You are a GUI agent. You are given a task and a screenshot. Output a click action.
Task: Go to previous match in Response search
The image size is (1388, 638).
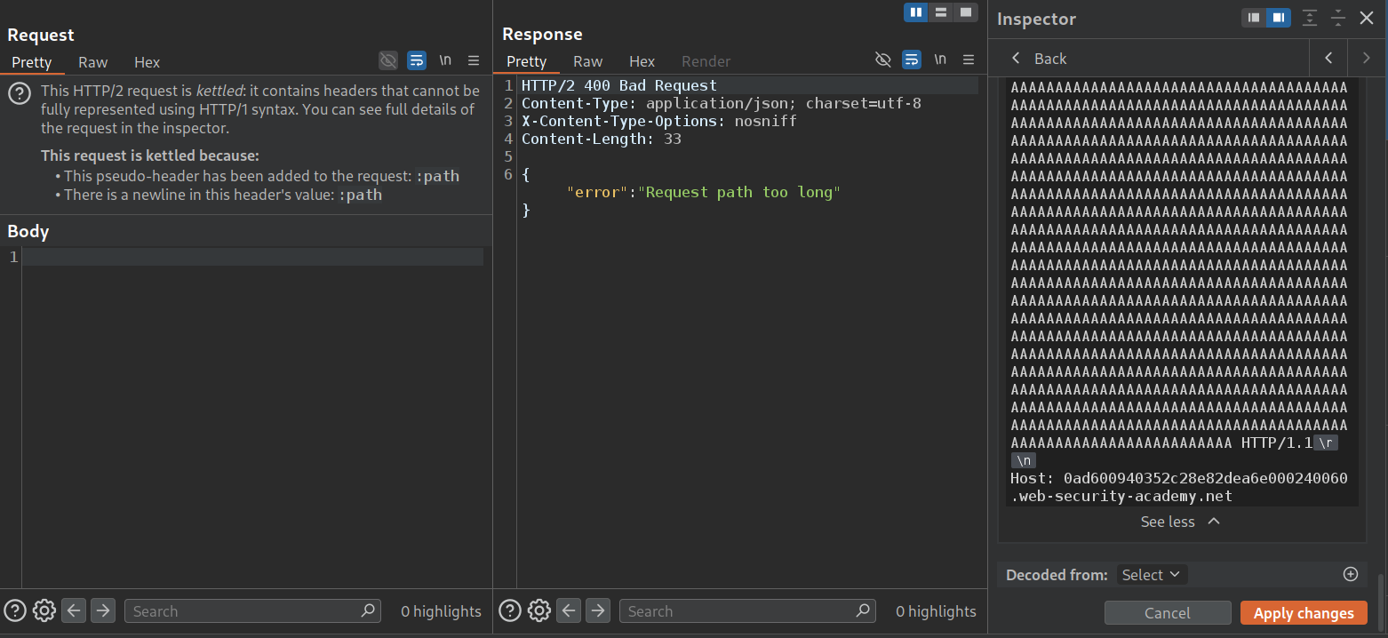point(570,610)
